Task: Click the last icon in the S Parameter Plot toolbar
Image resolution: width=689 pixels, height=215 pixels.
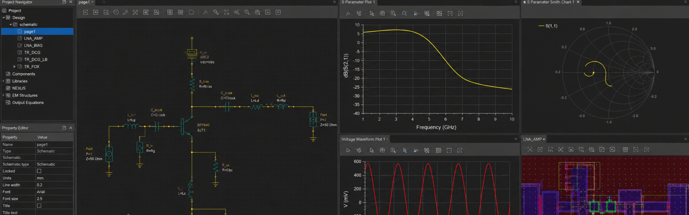Action: [x=461, y=13]
